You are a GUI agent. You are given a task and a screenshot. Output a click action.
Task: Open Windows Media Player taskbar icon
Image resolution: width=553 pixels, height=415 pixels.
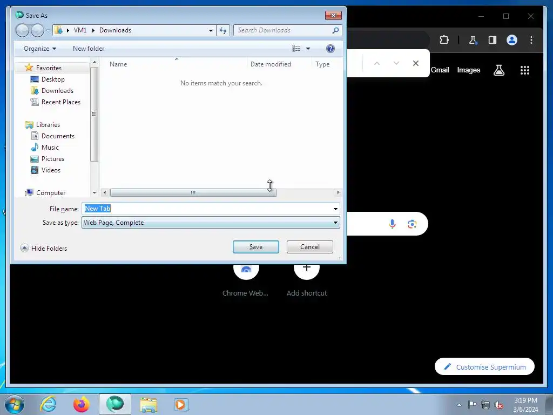(181, 405)
